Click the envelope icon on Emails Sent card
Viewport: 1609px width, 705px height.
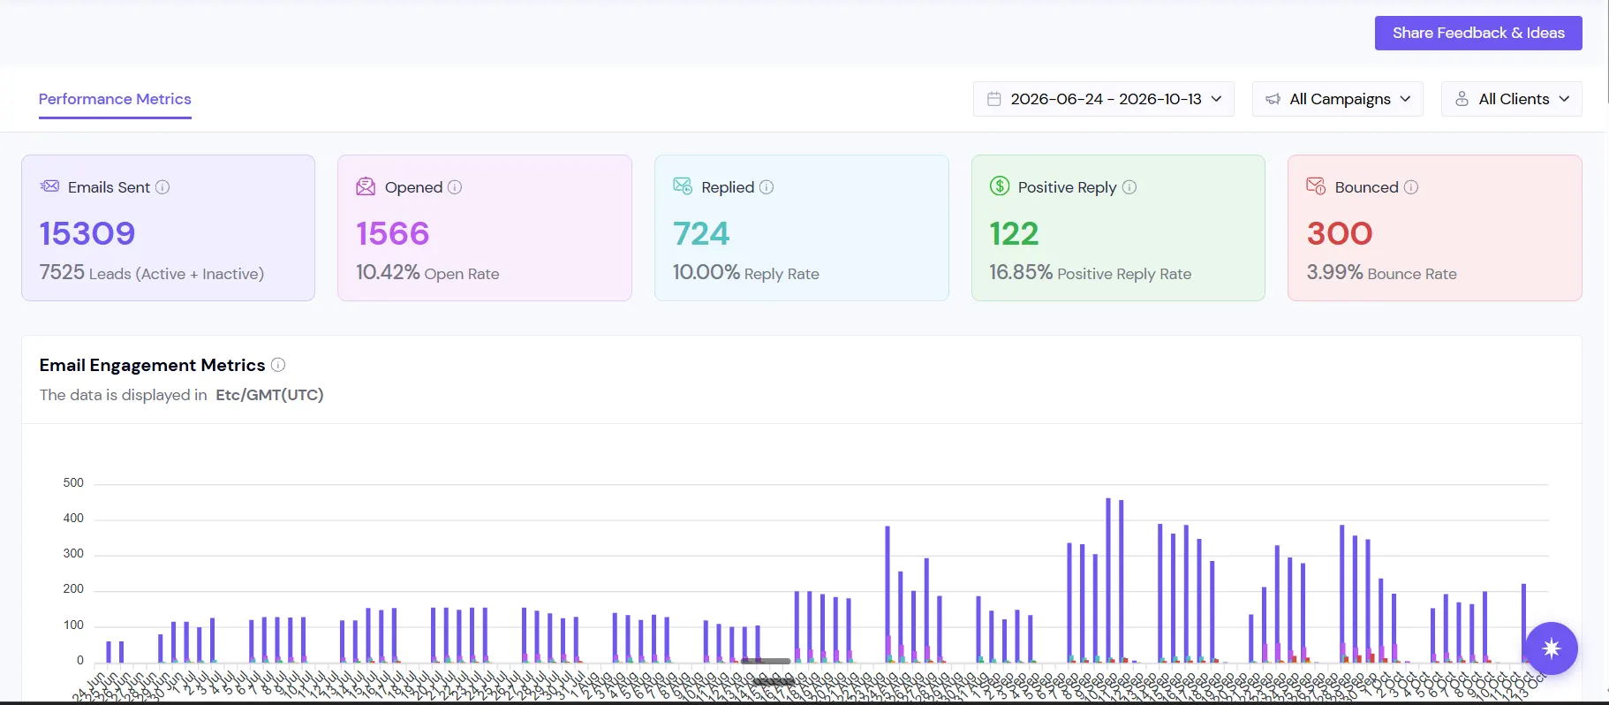49,186
